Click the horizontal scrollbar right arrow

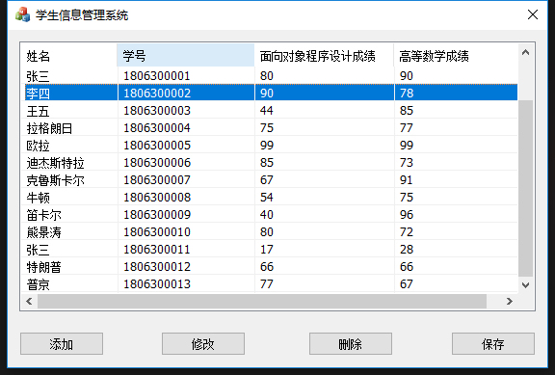510,302
